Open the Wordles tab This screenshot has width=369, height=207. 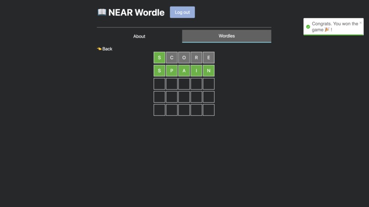(x=227, y=36)
